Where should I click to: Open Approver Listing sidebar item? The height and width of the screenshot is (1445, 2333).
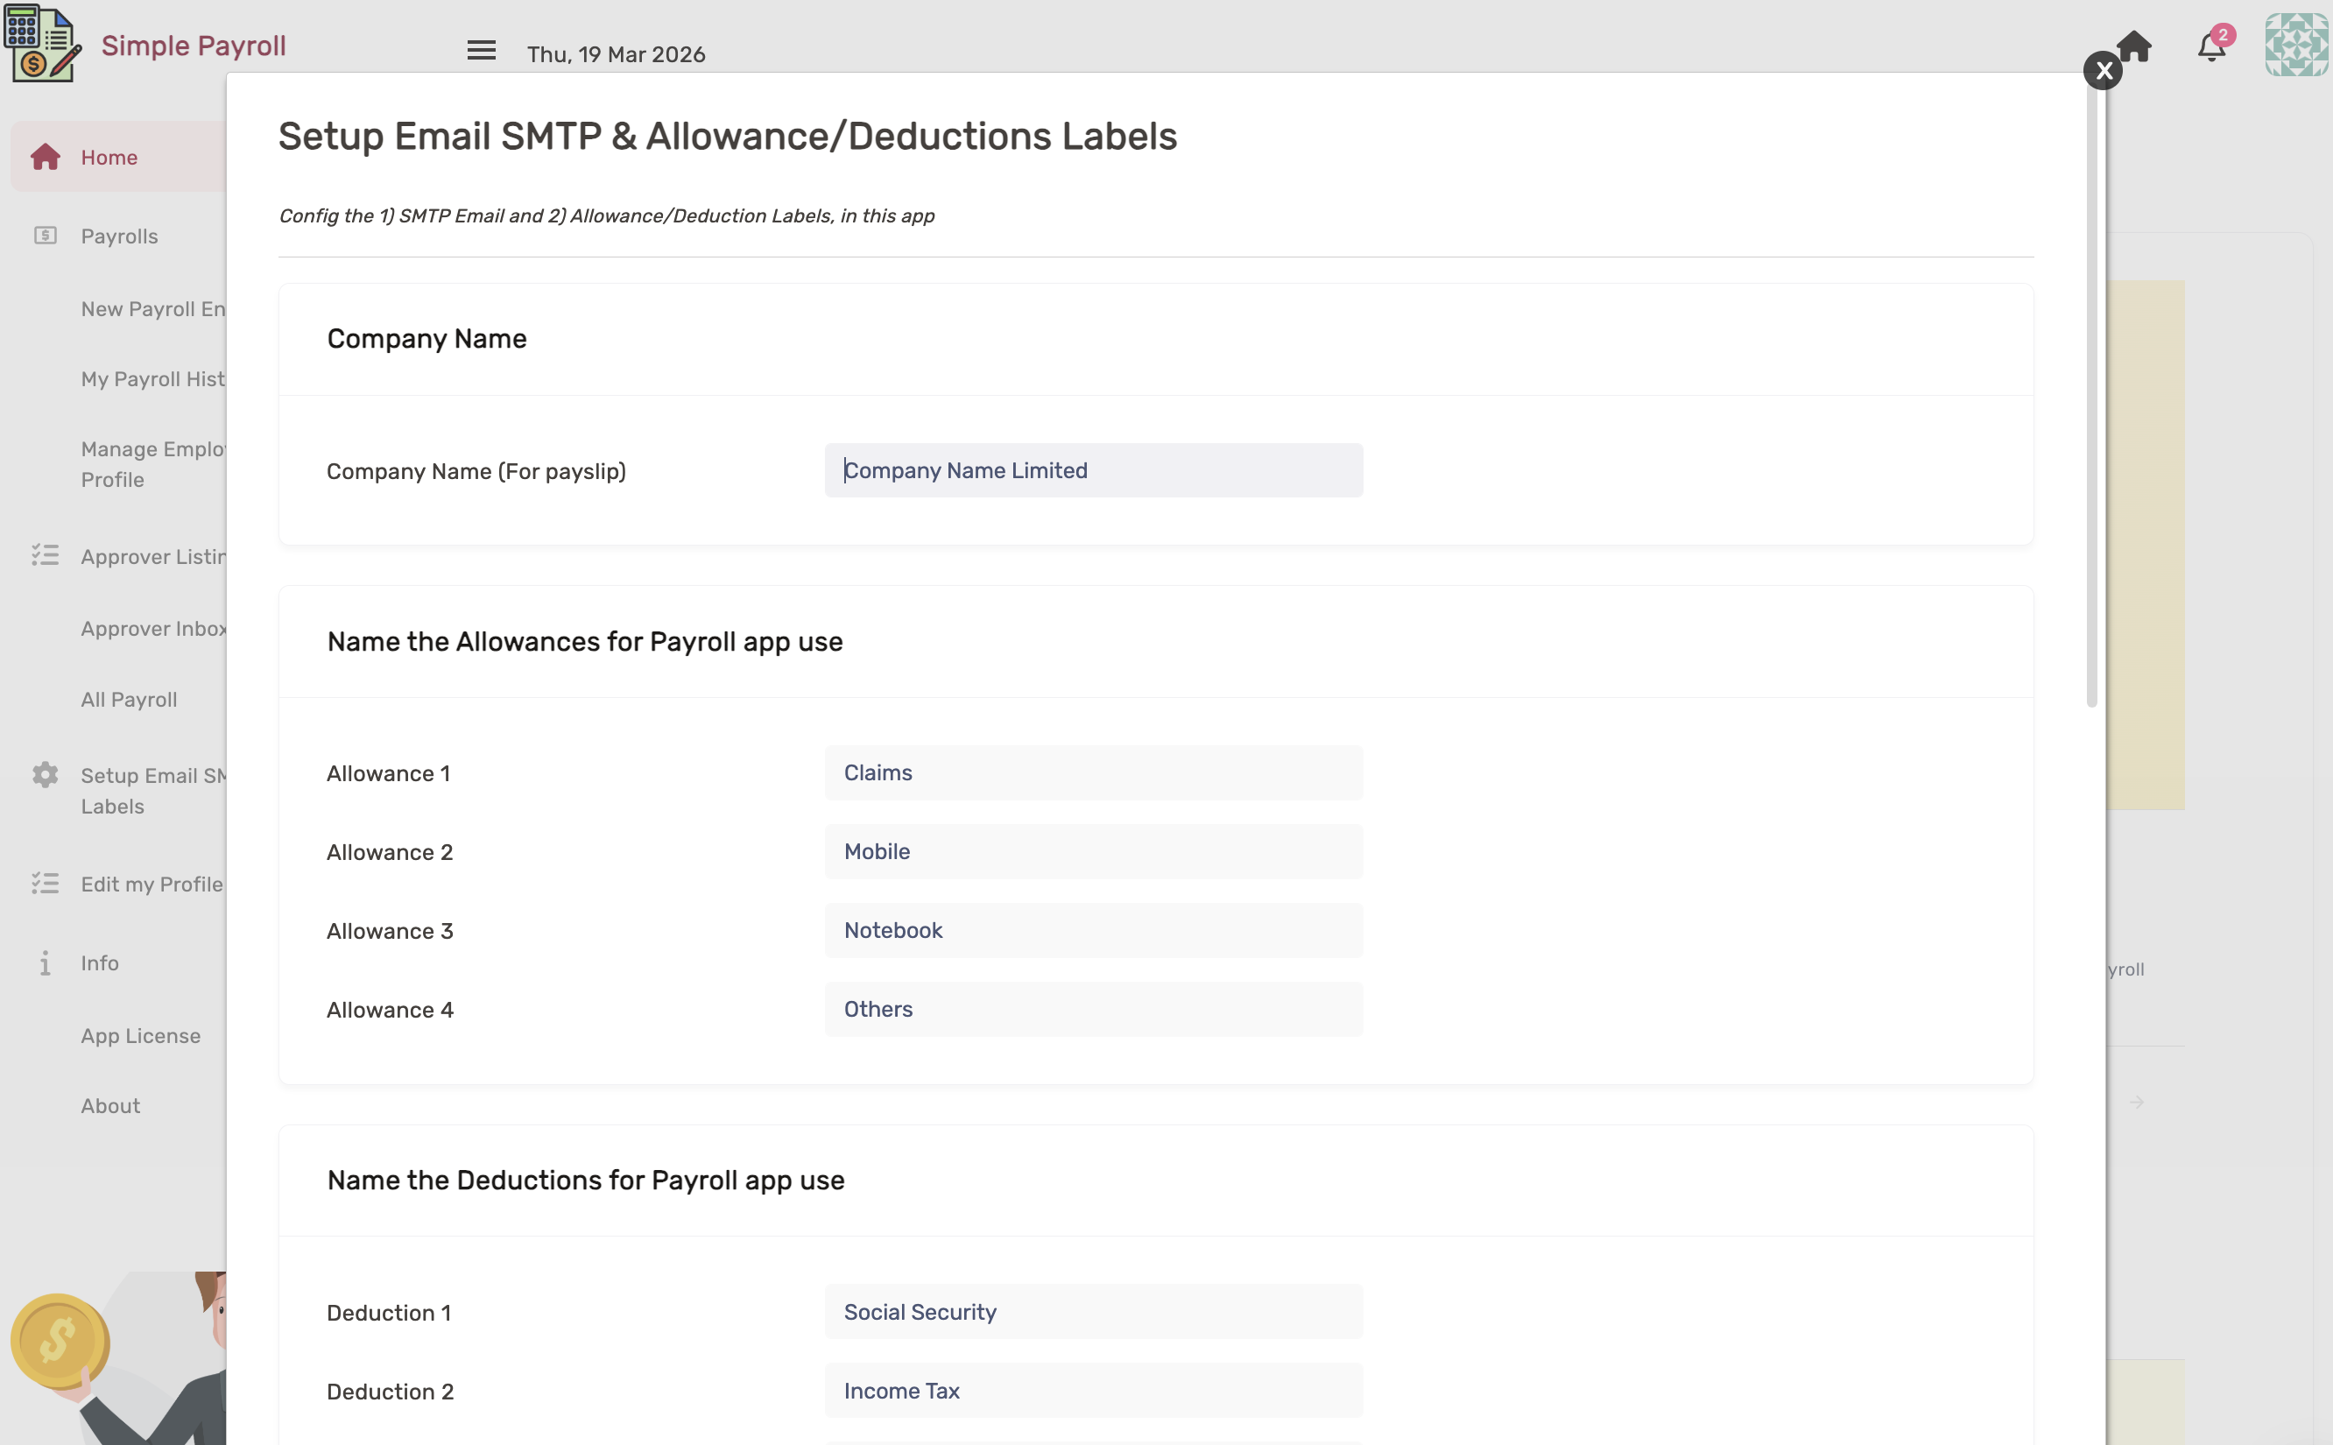153,556
